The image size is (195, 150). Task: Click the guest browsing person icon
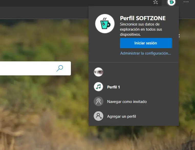(98, 101)
